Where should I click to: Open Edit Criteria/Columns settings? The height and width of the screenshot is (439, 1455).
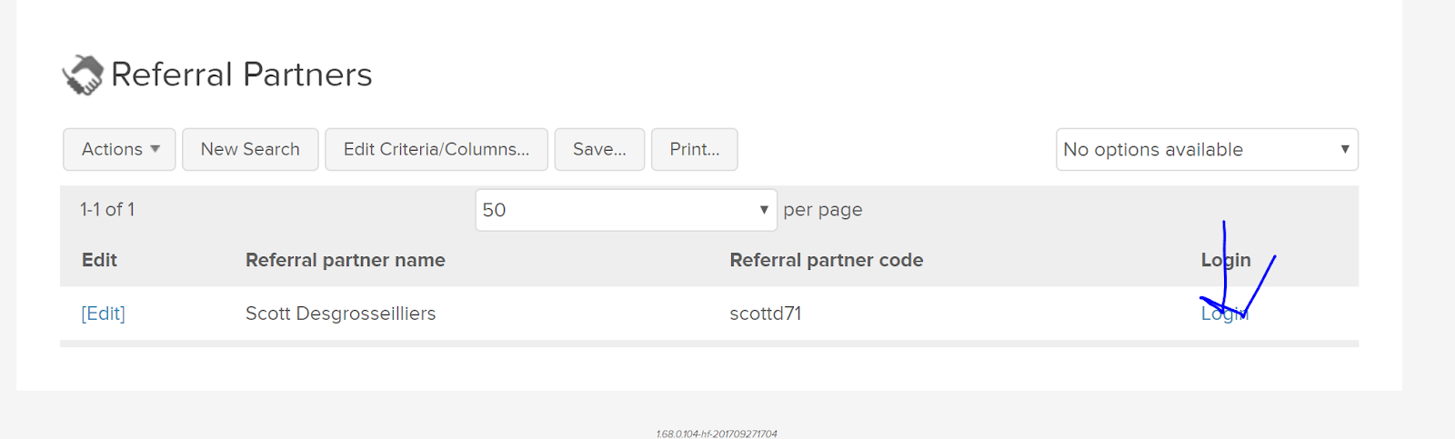pos(436,149)
